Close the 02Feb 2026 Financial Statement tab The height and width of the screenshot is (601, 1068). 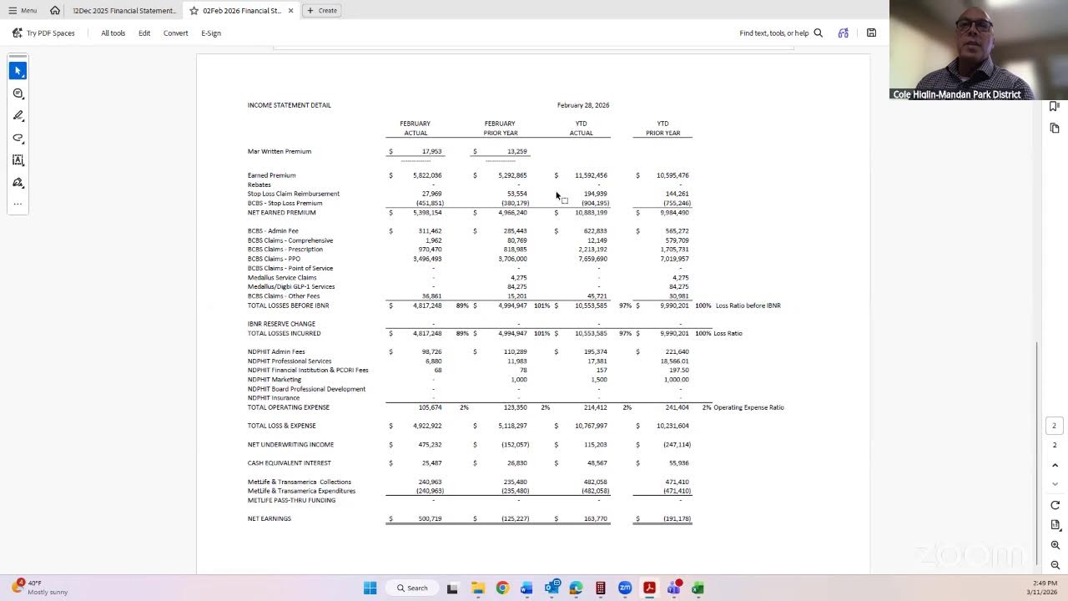tap(290, 11)
